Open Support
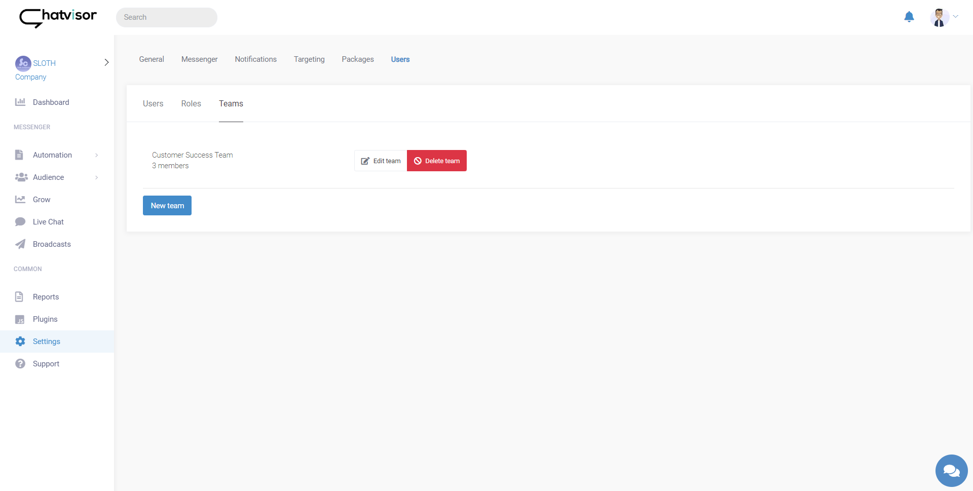Image resolution: width=973 pixels, height=491 pixels. point(46,364)
